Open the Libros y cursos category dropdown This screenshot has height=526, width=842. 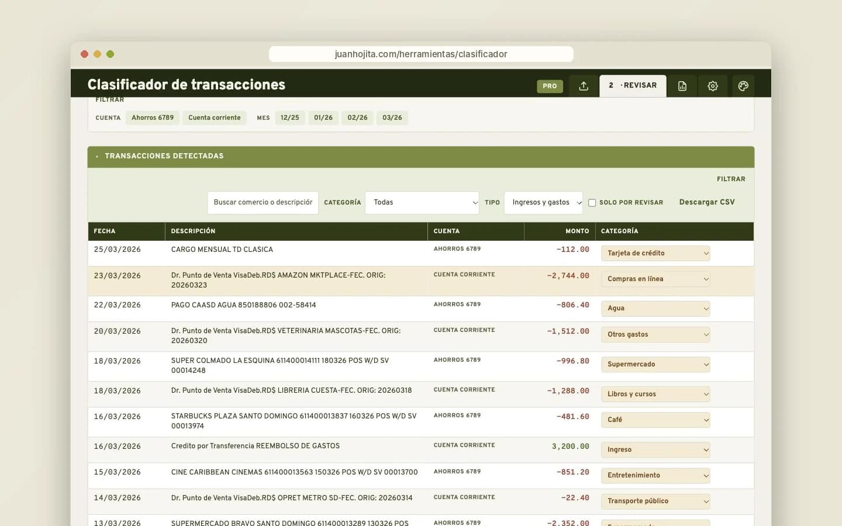point(655,394)
